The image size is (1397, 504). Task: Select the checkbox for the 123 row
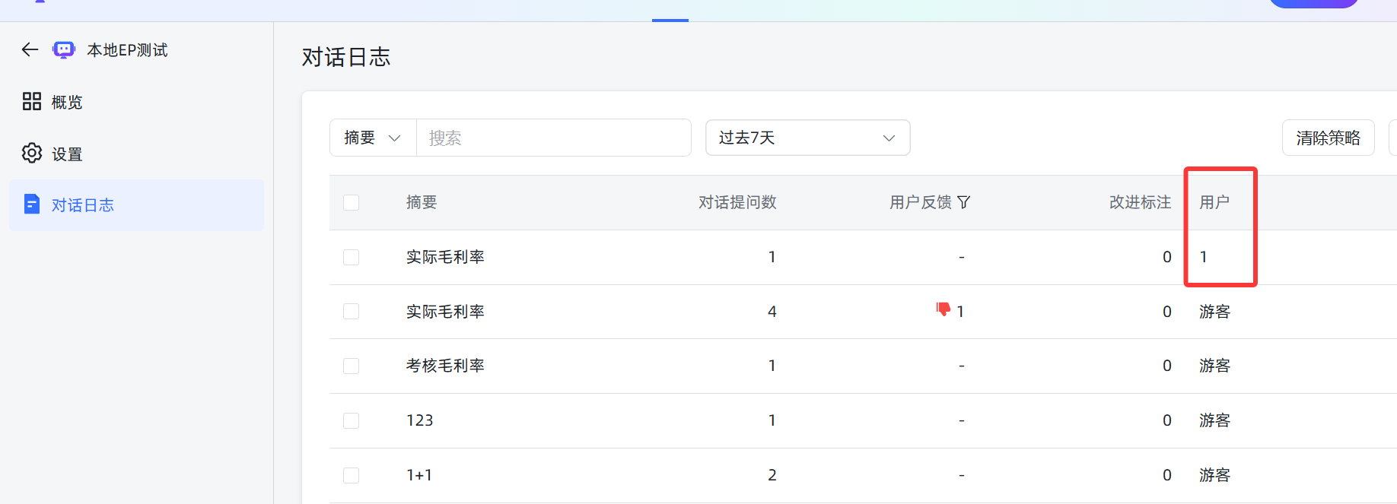coord(351,421)
